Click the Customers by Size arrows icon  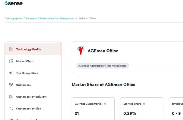pos(11,109)
